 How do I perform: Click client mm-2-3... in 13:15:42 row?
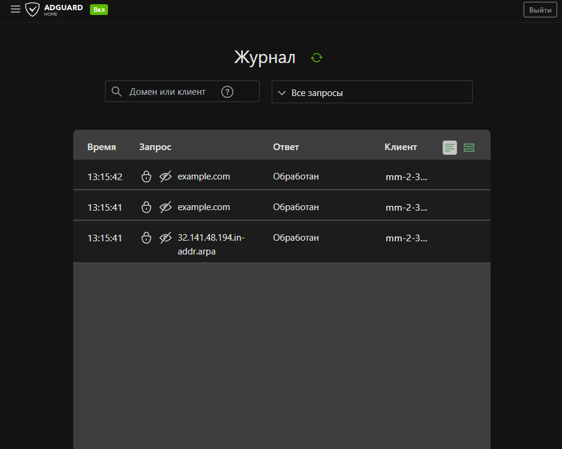[x=407, y=177]
